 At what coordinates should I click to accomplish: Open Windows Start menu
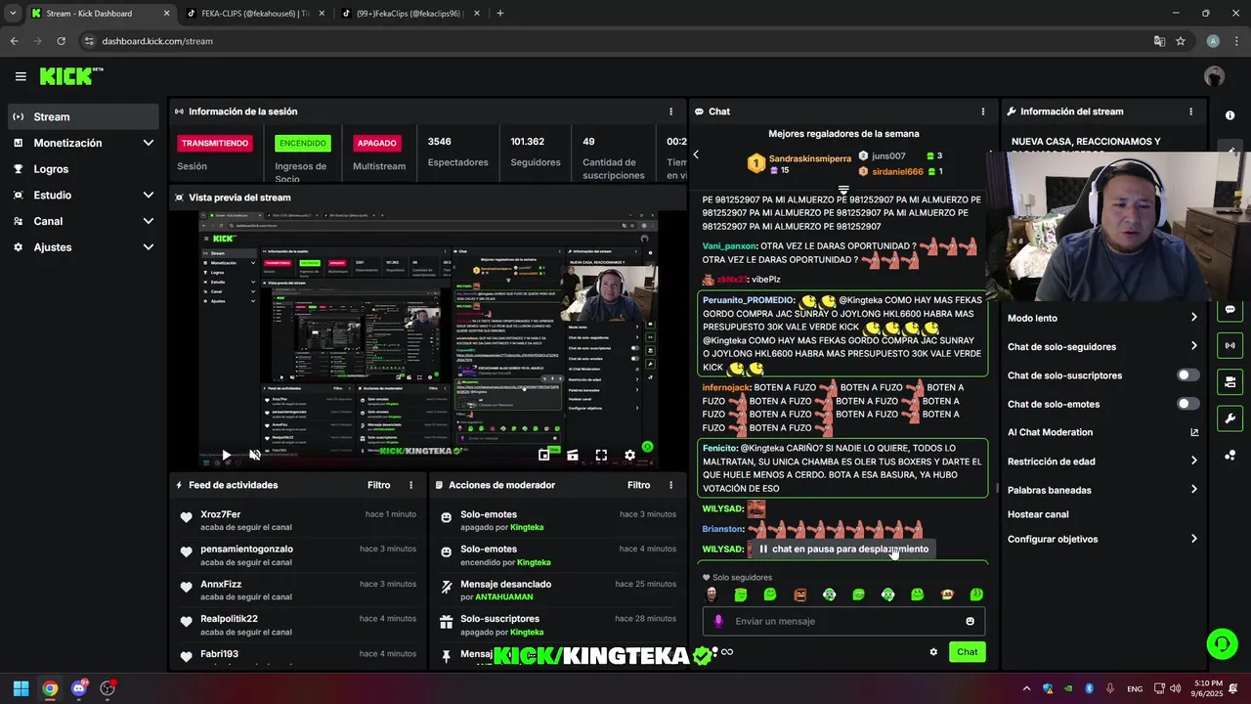point(21,688)
